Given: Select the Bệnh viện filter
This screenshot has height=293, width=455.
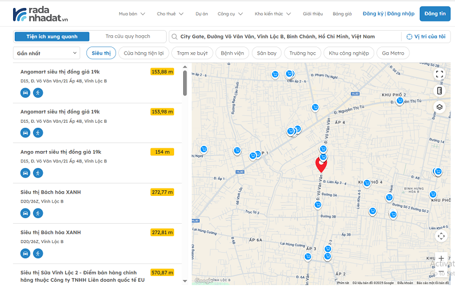Looking at the screenshot, I should click(232, 53).
